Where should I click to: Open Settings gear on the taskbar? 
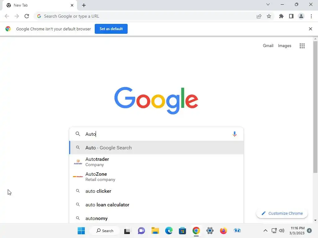pos(210,231)
